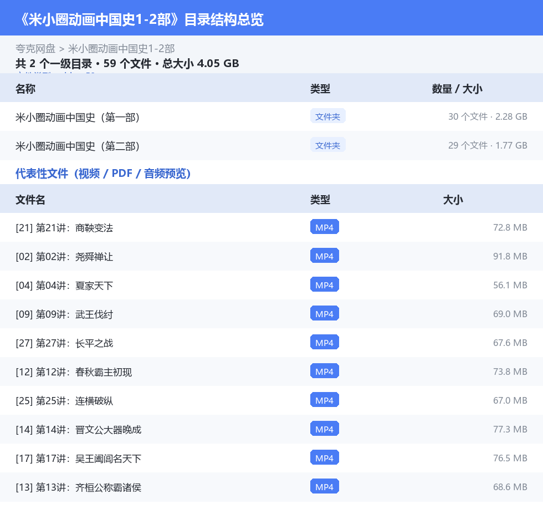543x519 pixels.
Task: Open file 第09讲：武王伐纣
Action: click(64, 314)
